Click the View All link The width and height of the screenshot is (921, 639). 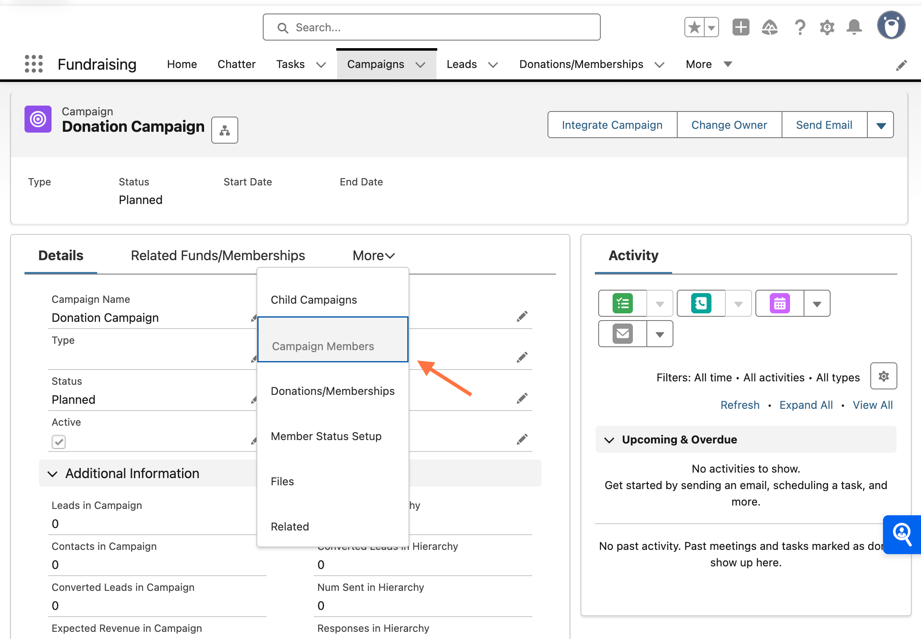click(873, 405)
